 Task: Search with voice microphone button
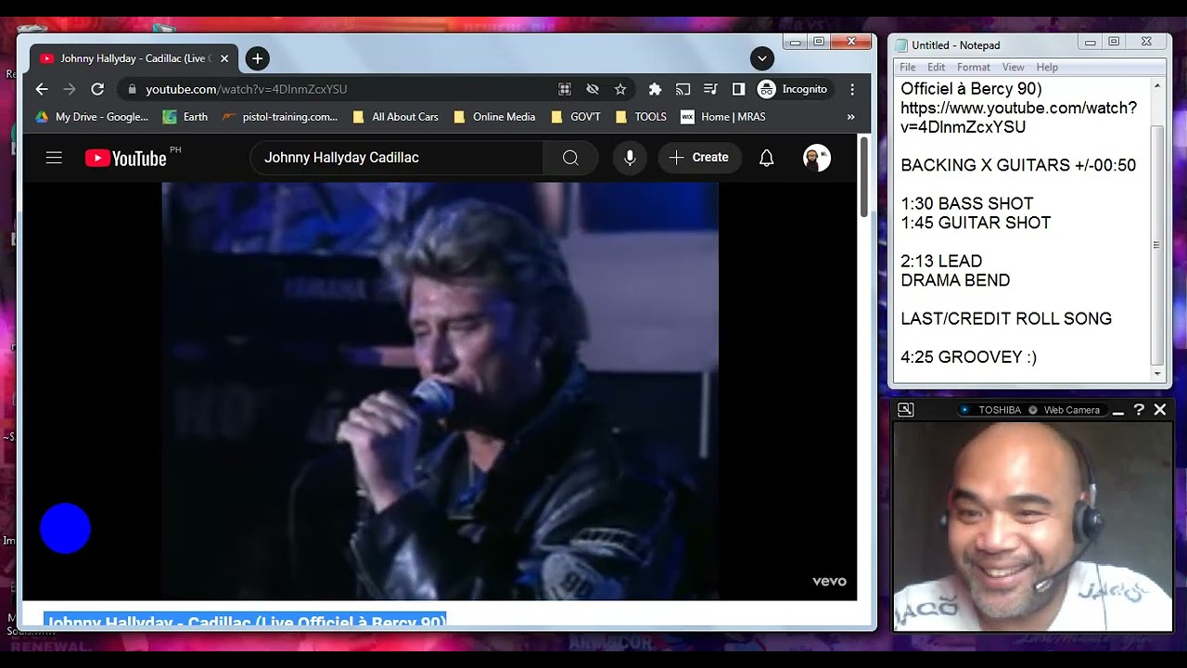point(630,158)
